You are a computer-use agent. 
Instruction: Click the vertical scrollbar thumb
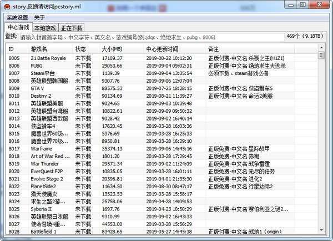(x=321, y=56)
